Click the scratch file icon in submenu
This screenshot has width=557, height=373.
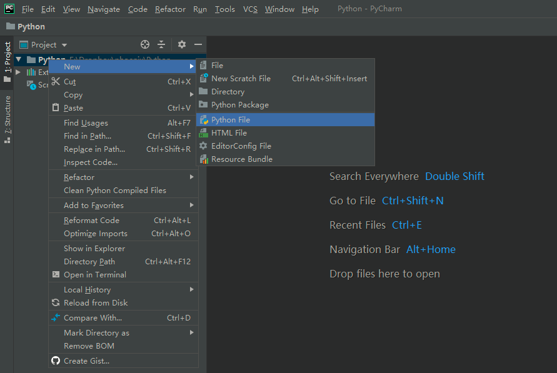click(204, 77)
